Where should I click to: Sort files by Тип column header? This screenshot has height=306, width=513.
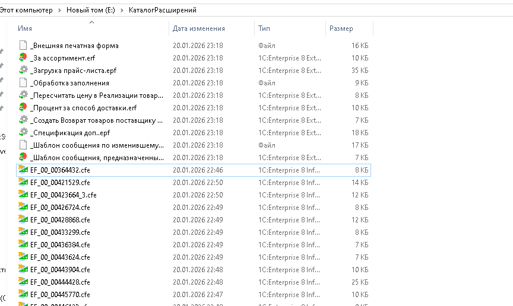[264, 28]
